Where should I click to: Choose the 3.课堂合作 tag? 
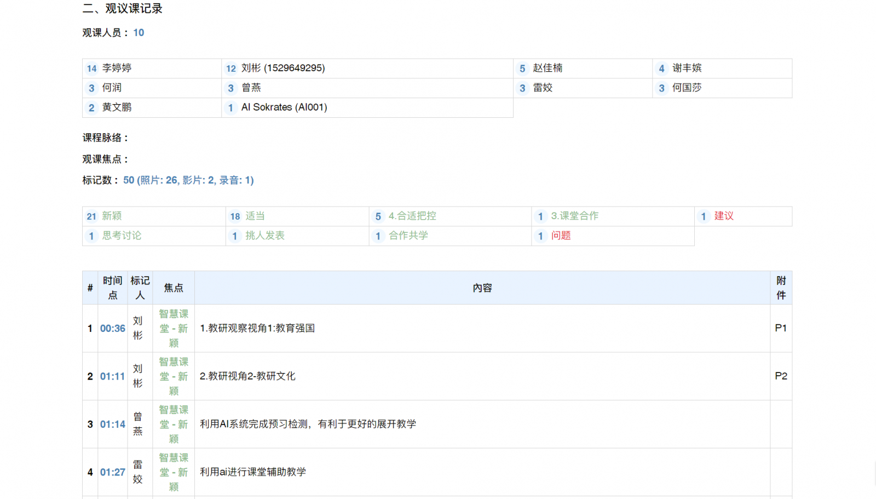click(574, 216)
